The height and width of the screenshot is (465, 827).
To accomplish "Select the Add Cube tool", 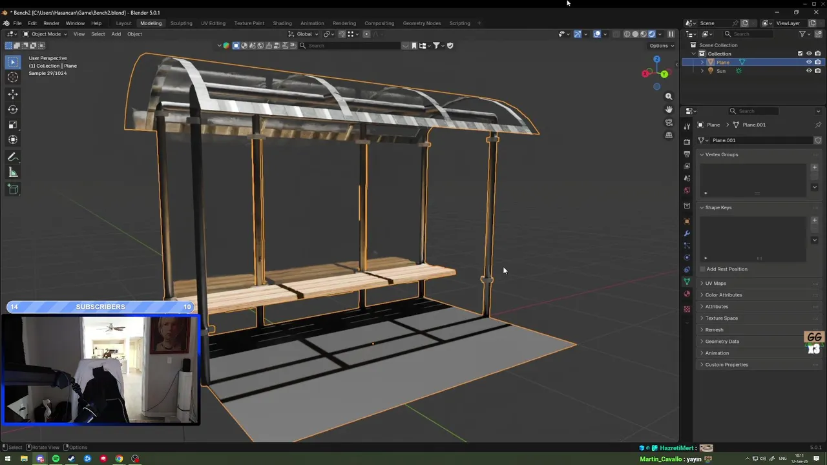I will pyautogui.click(x=13, y=189).
